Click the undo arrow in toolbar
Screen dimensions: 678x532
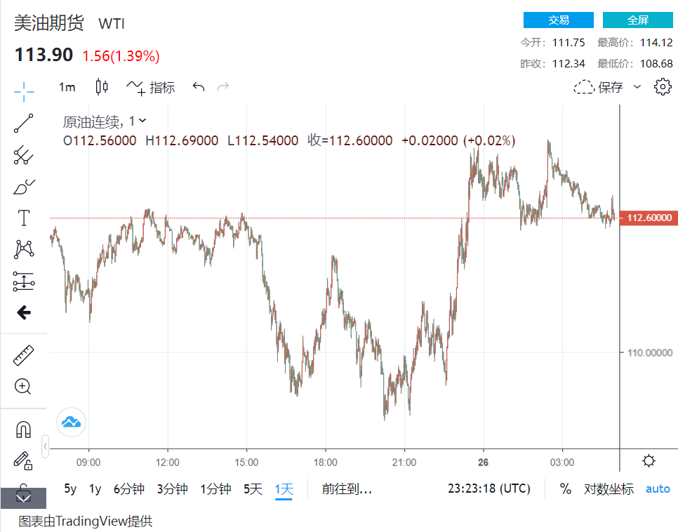coord(199,87)
